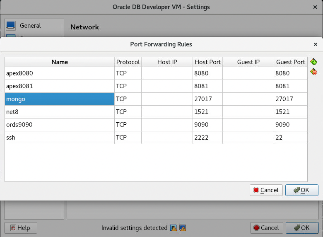Click the TCP protocol cell for net8

click(x=128, y=112)
